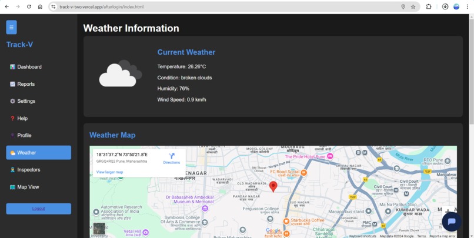Click the Track-V logo text
Viewport: 474px width, 238px height.
[19, 45]
